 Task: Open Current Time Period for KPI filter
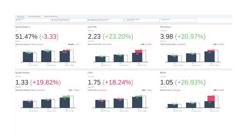tap(69, 20)
